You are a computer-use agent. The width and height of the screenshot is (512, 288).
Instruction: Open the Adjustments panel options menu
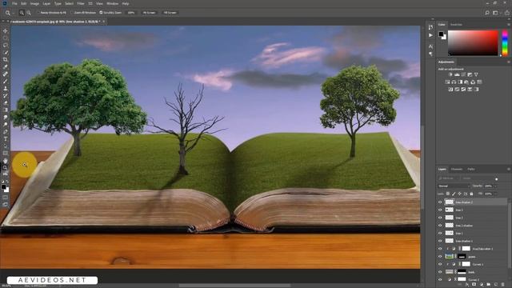pos(509,62)
